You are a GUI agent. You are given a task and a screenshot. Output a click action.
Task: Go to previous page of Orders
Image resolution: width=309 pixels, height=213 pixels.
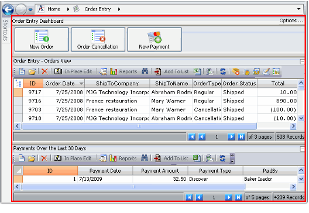201,136
